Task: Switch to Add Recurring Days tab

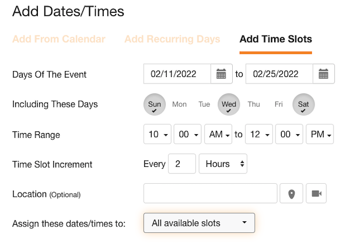Action: click(x=172, y=39)
